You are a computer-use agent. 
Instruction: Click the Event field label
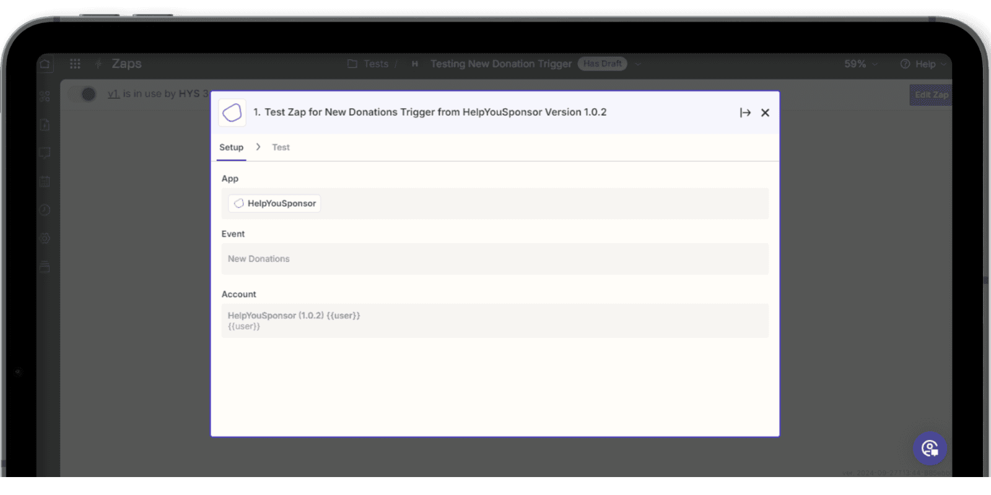(233, 234)
